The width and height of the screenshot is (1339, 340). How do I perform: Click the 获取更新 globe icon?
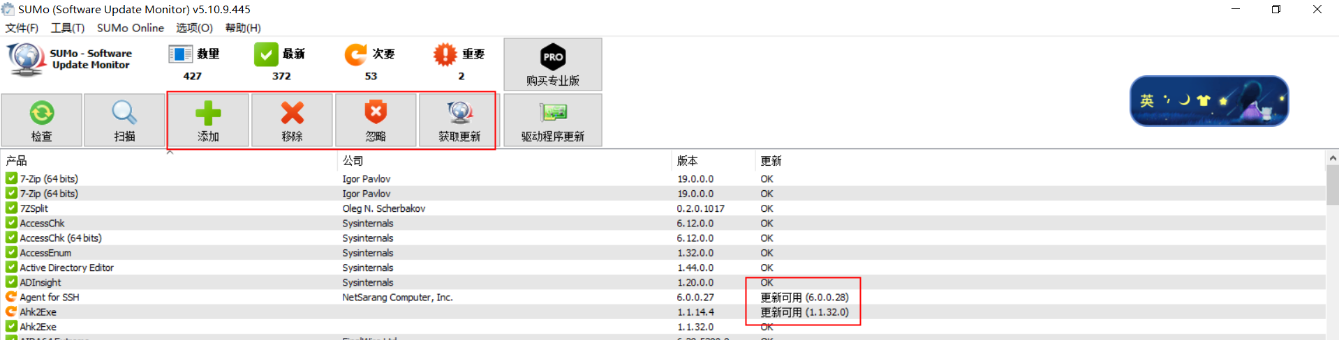(459, 112)
